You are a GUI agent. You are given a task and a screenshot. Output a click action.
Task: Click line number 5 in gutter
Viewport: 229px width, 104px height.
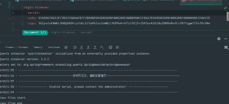13,29
